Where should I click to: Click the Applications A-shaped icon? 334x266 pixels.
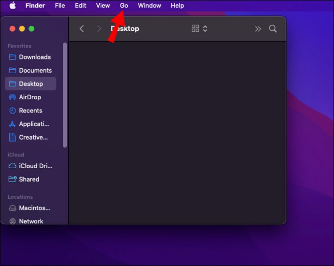pyautogui.click(x=13, y=124)
